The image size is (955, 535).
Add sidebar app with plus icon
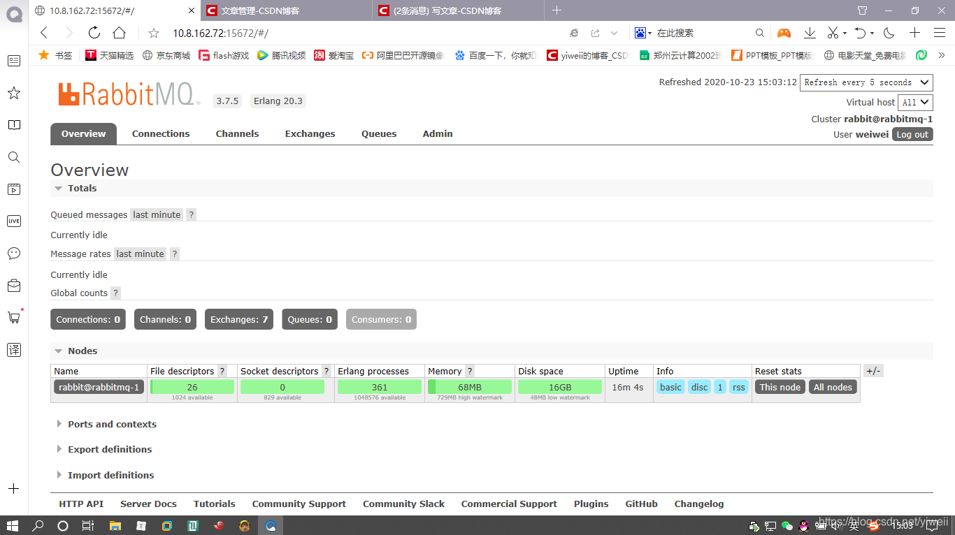click(x=13, y=489)
